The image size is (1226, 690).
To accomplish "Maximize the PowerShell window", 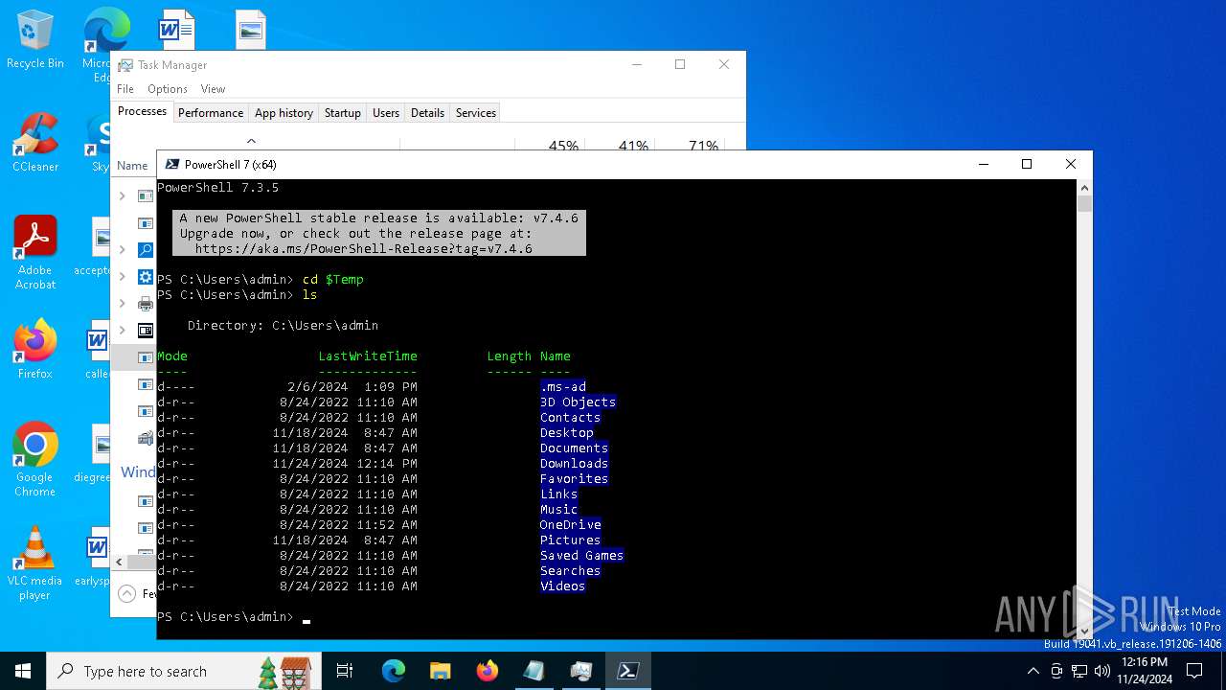I will 1027,164.
